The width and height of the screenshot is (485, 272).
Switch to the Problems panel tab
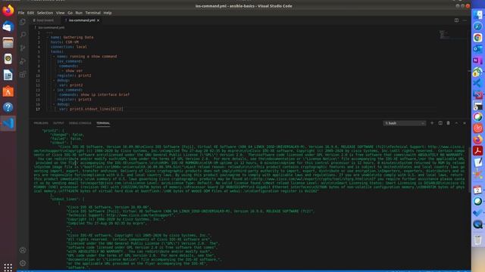(41, 123)
